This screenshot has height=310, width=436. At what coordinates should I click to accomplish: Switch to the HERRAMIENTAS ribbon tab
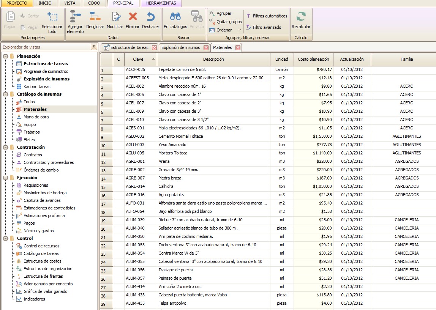(161, 3)
